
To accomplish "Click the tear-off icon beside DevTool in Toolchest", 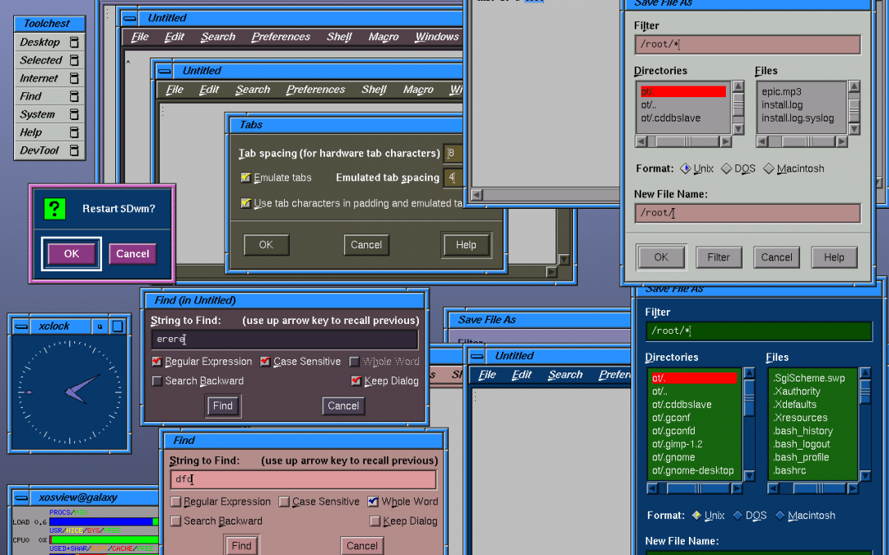I will point(74,150).
